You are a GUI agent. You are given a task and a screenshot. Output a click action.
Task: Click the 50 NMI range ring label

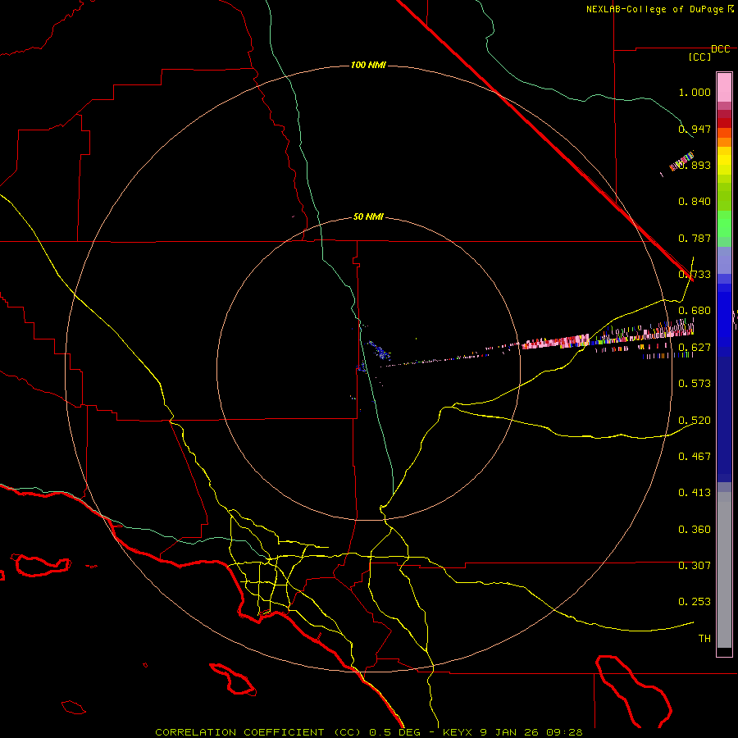pos(368,217)
